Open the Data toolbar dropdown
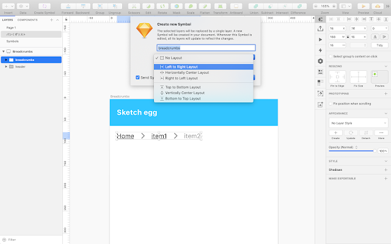391x244 pixels. 23,6
